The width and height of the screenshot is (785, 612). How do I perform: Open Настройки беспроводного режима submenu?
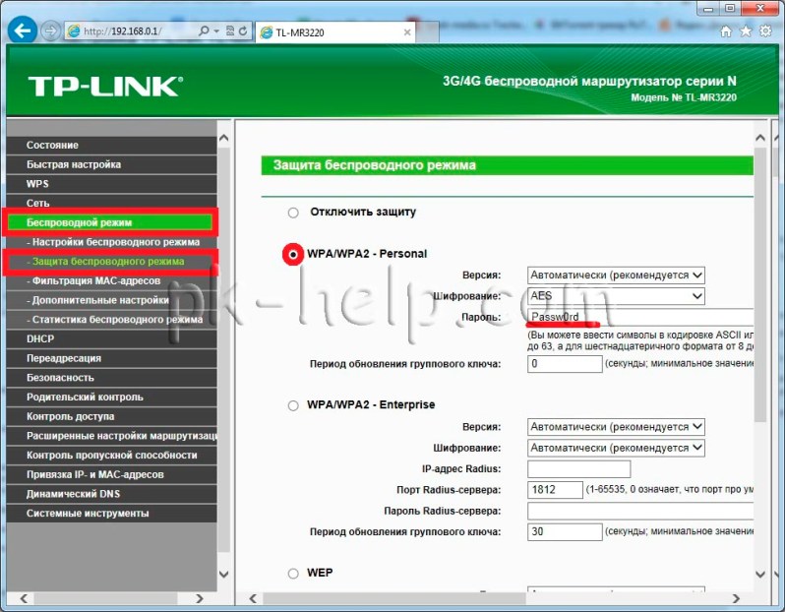pyautogui.click(x=113, y=242)
